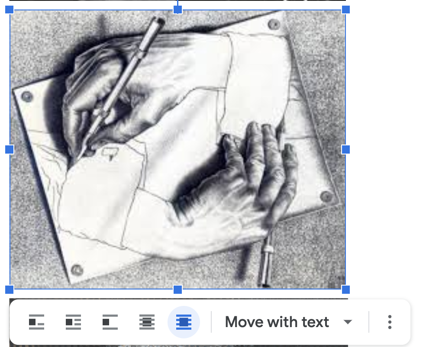Click the upper hand holding the pencil
This screenshot has height=347, width=426.
(x=100, y=100)
